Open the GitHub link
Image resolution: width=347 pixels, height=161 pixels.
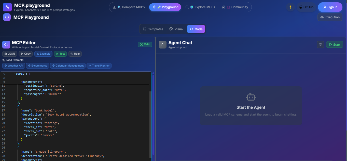tap(306, 7)
